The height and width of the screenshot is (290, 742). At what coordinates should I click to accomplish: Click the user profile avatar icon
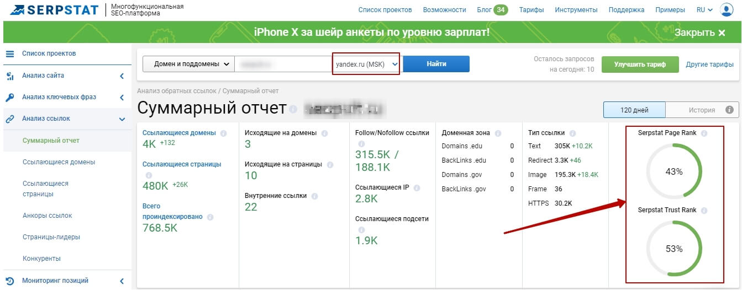[x=726, y=10]
